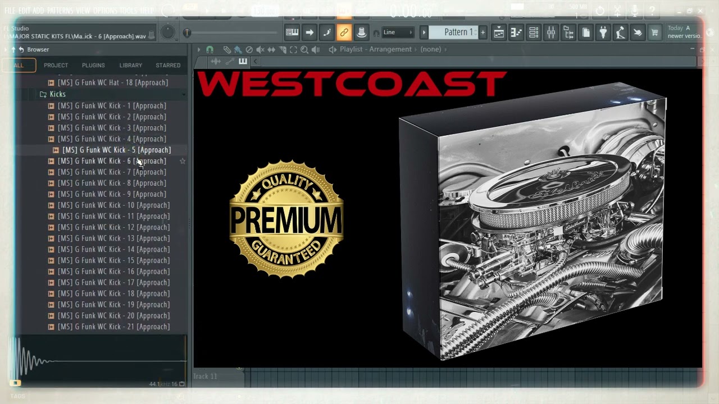
Task: Toggle Playlist snap magnet icon
Action: [x=210, y=49]
